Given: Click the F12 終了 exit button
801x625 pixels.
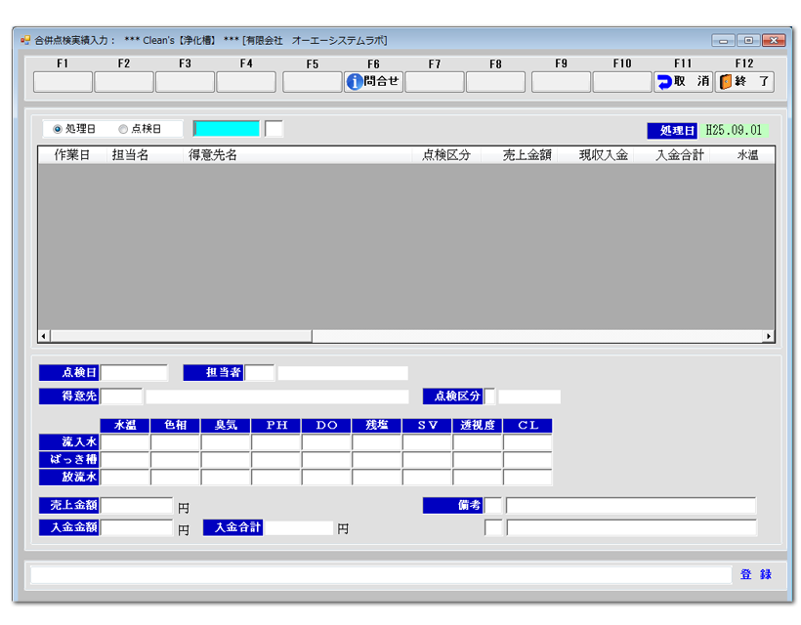Looking at the screenshot, I should tap(744, 82).
